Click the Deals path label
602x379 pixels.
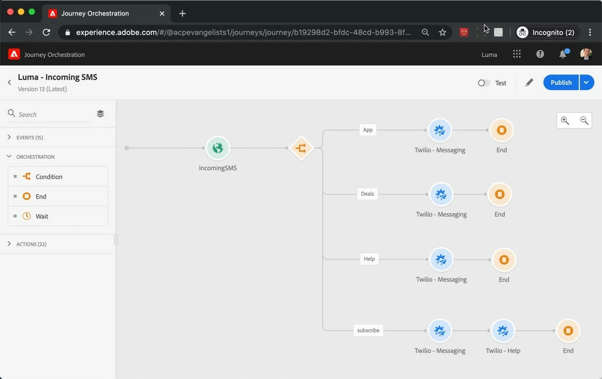click(x=368, y=194)
